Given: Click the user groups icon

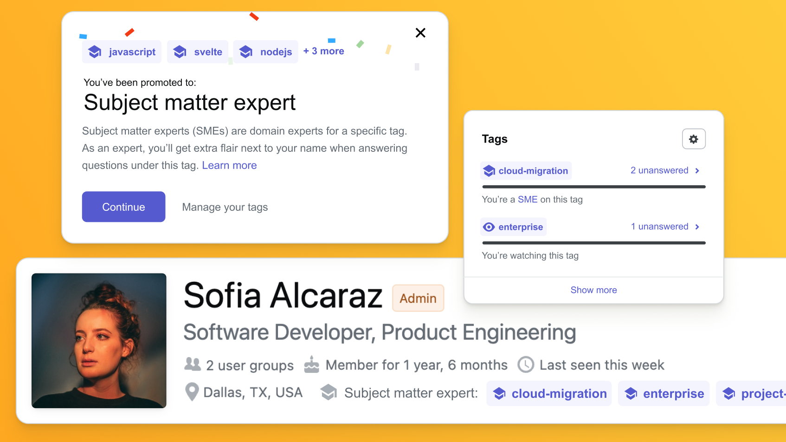Looking at the screenshot, I should [193, 364].
